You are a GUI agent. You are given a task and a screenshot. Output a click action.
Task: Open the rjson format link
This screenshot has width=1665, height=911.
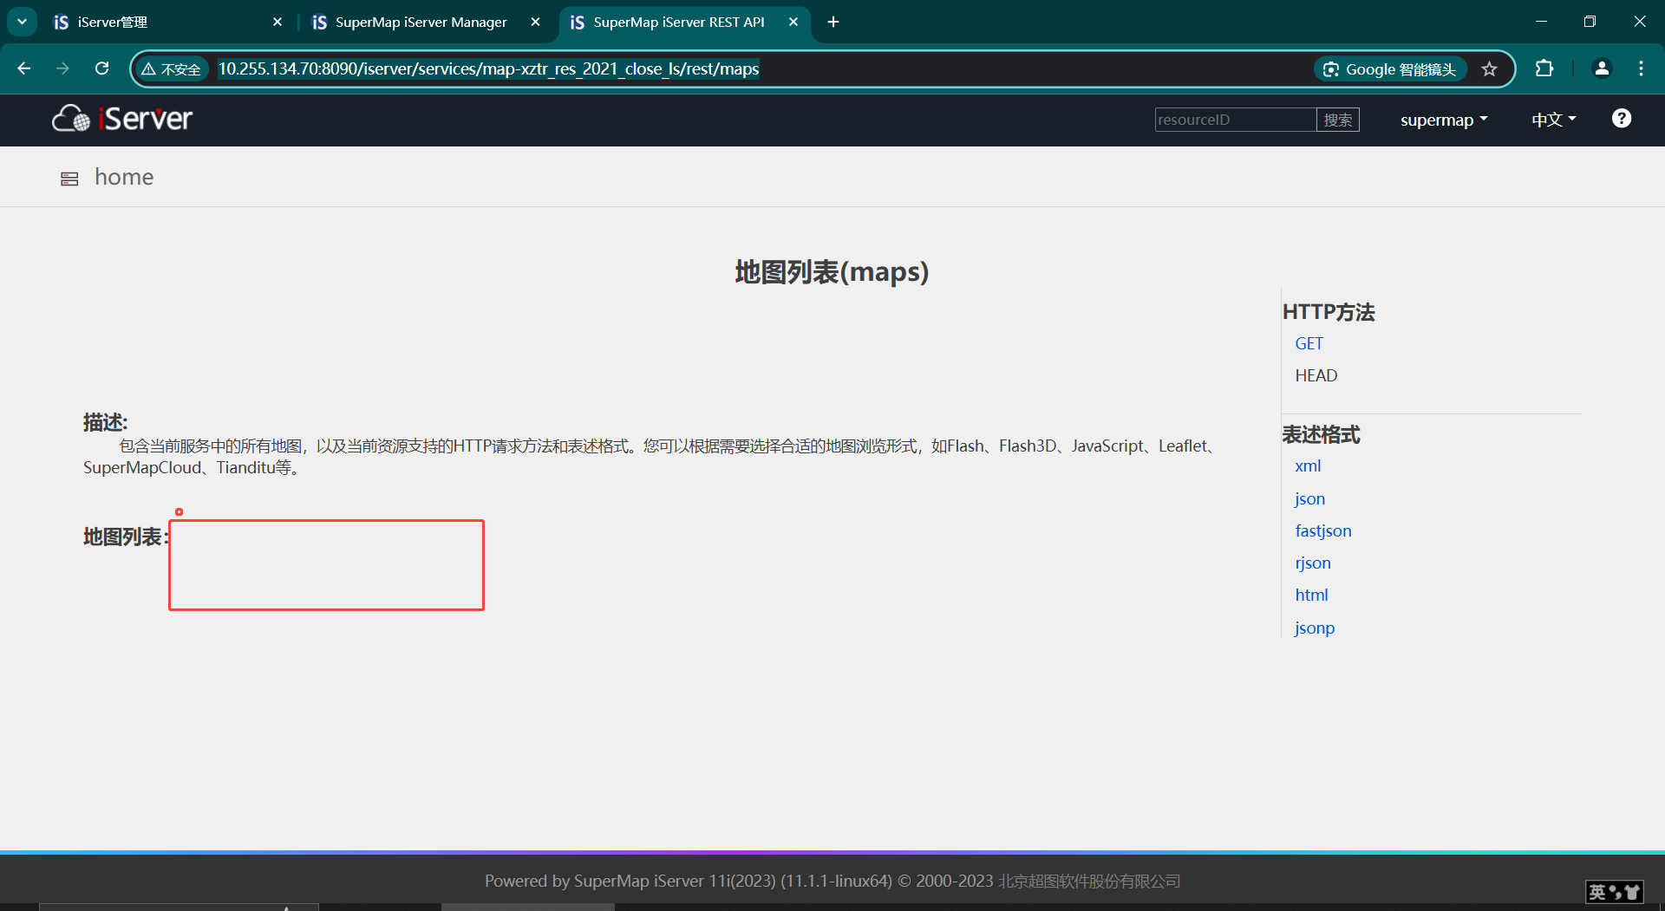[x=1312, y=563]
